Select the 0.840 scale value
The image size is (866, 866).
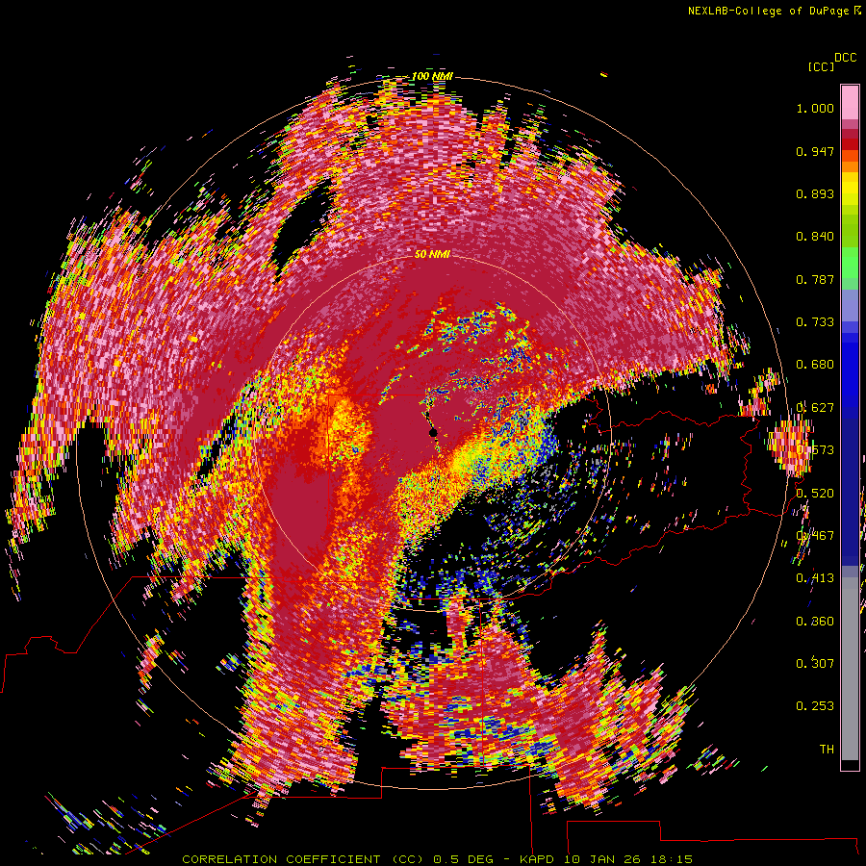point(815,237)
